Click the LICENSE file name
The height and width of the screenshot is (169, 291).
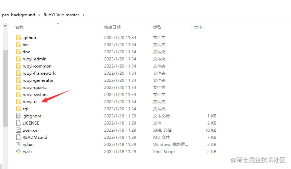click(x=31, y=123)
